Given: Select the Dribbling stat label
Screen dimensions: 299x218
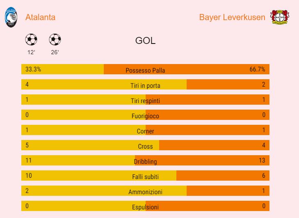Looking at the screenshot, I should point(145,162).
